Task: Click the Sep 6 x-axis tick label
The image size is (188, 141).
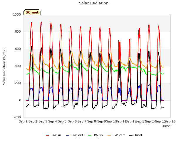Action: coord(72,121)
